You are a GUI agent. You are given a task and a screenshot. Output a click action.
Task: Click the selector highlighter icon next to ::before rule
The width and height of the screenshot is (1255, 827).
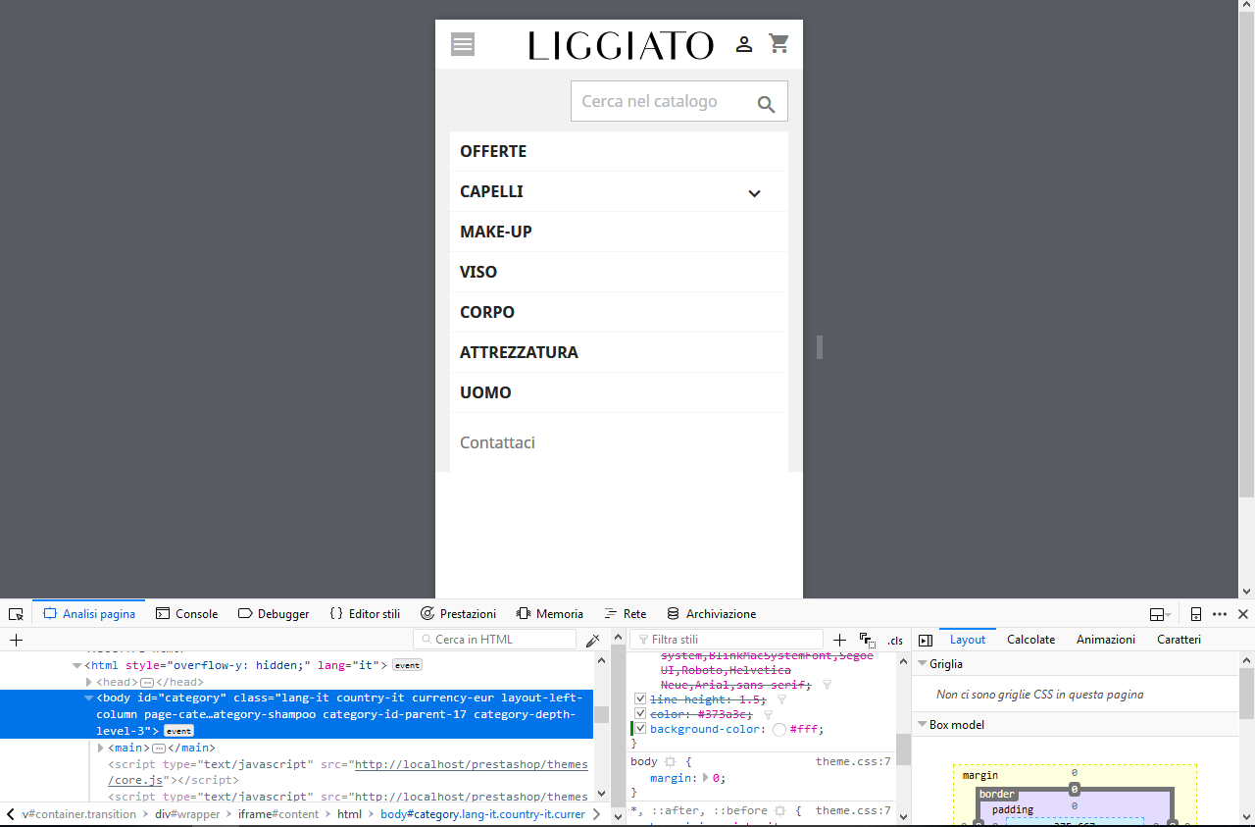[780, 810]
